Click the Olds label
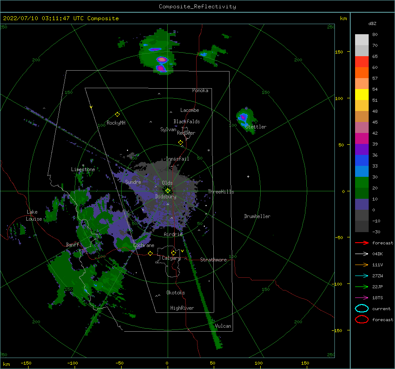 167,183
